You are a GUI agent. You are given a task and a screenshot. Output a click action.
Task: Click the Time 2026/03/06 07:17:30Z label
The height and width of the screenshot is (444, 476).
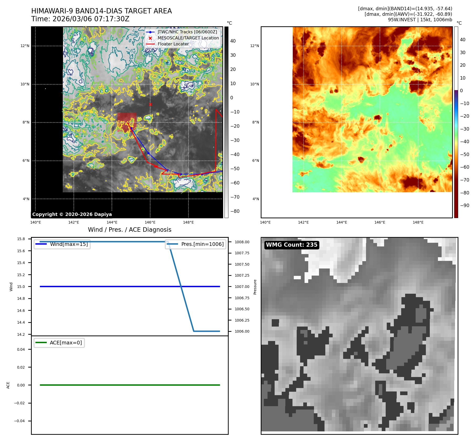coord(80,19)
